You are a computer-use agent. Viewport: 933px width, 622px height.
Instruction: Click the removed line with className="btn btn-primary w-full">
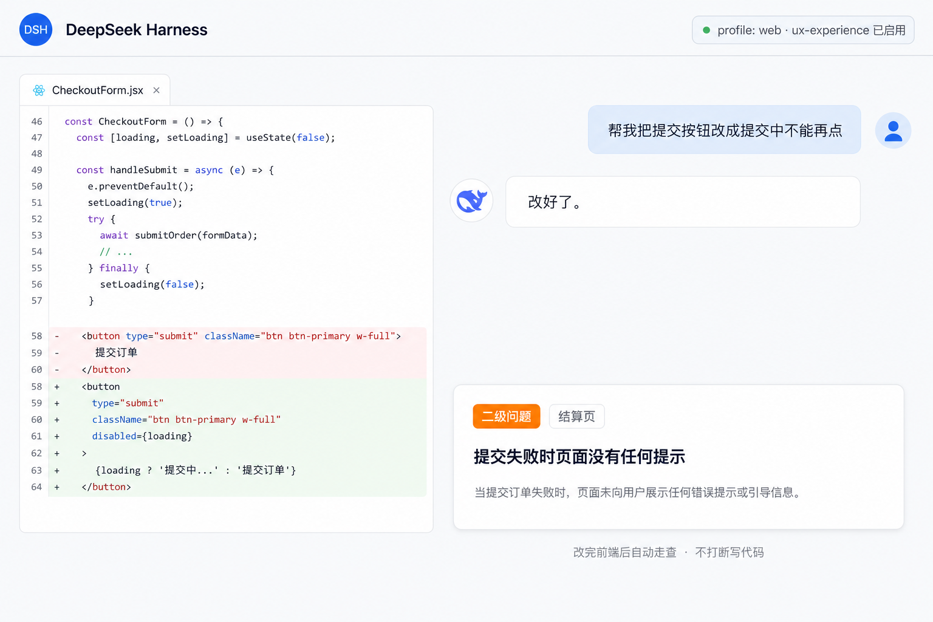pos(241,336)
